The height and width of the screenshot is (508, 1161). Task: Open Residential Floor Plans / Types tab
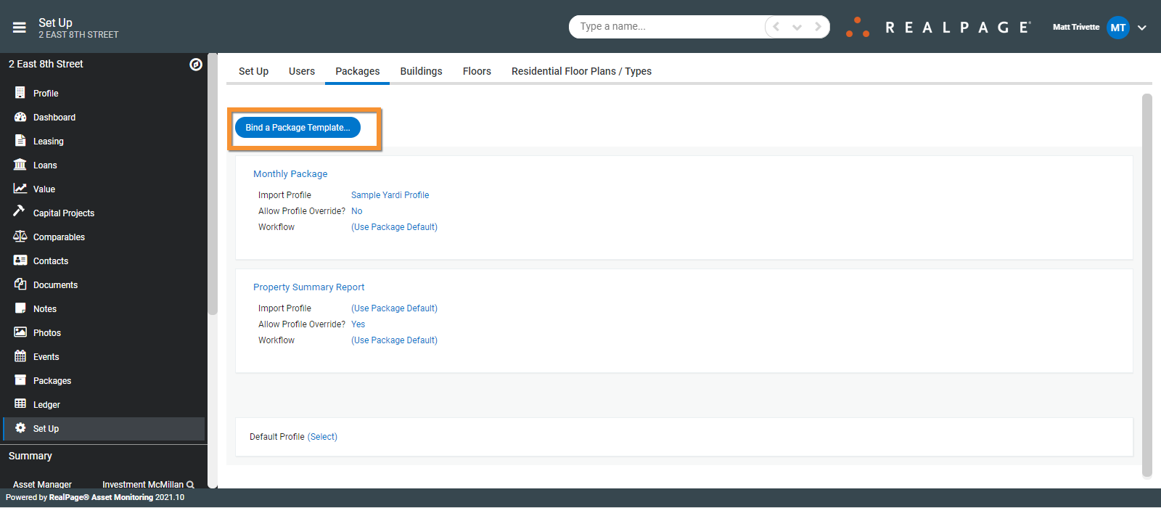tap(581, 71)
